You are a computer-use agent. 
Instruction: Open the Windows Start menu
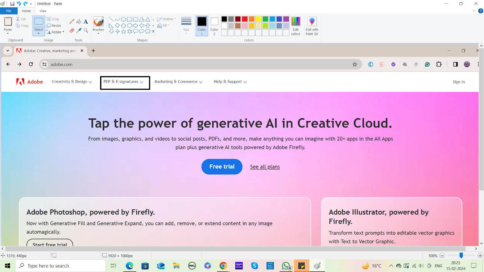[x=8, y=266]
